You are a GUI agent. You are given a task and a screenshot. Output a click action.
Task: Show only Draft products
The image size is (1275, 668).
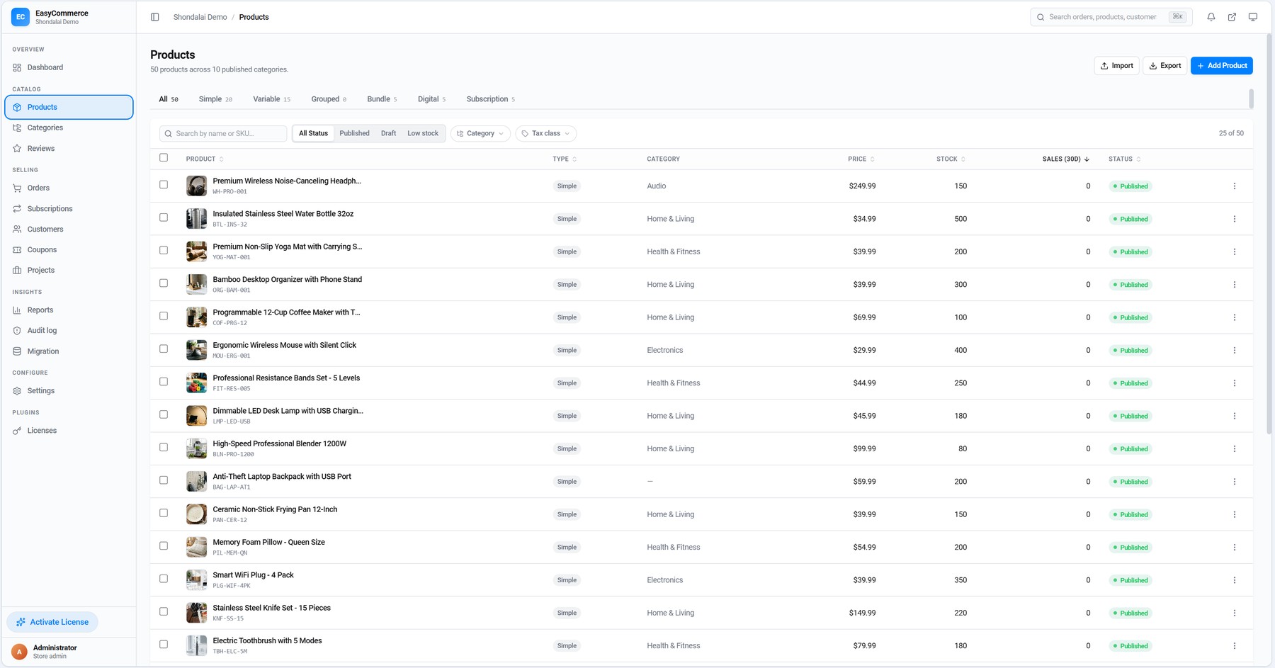pyautogui.click(x=389, y=134)
